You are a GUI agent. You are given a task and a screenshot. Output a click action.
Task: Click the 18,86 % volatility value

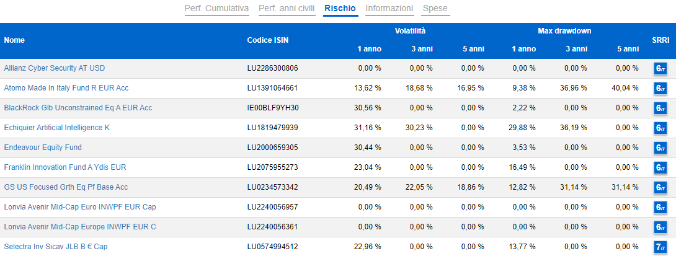[x=470, y=187]
